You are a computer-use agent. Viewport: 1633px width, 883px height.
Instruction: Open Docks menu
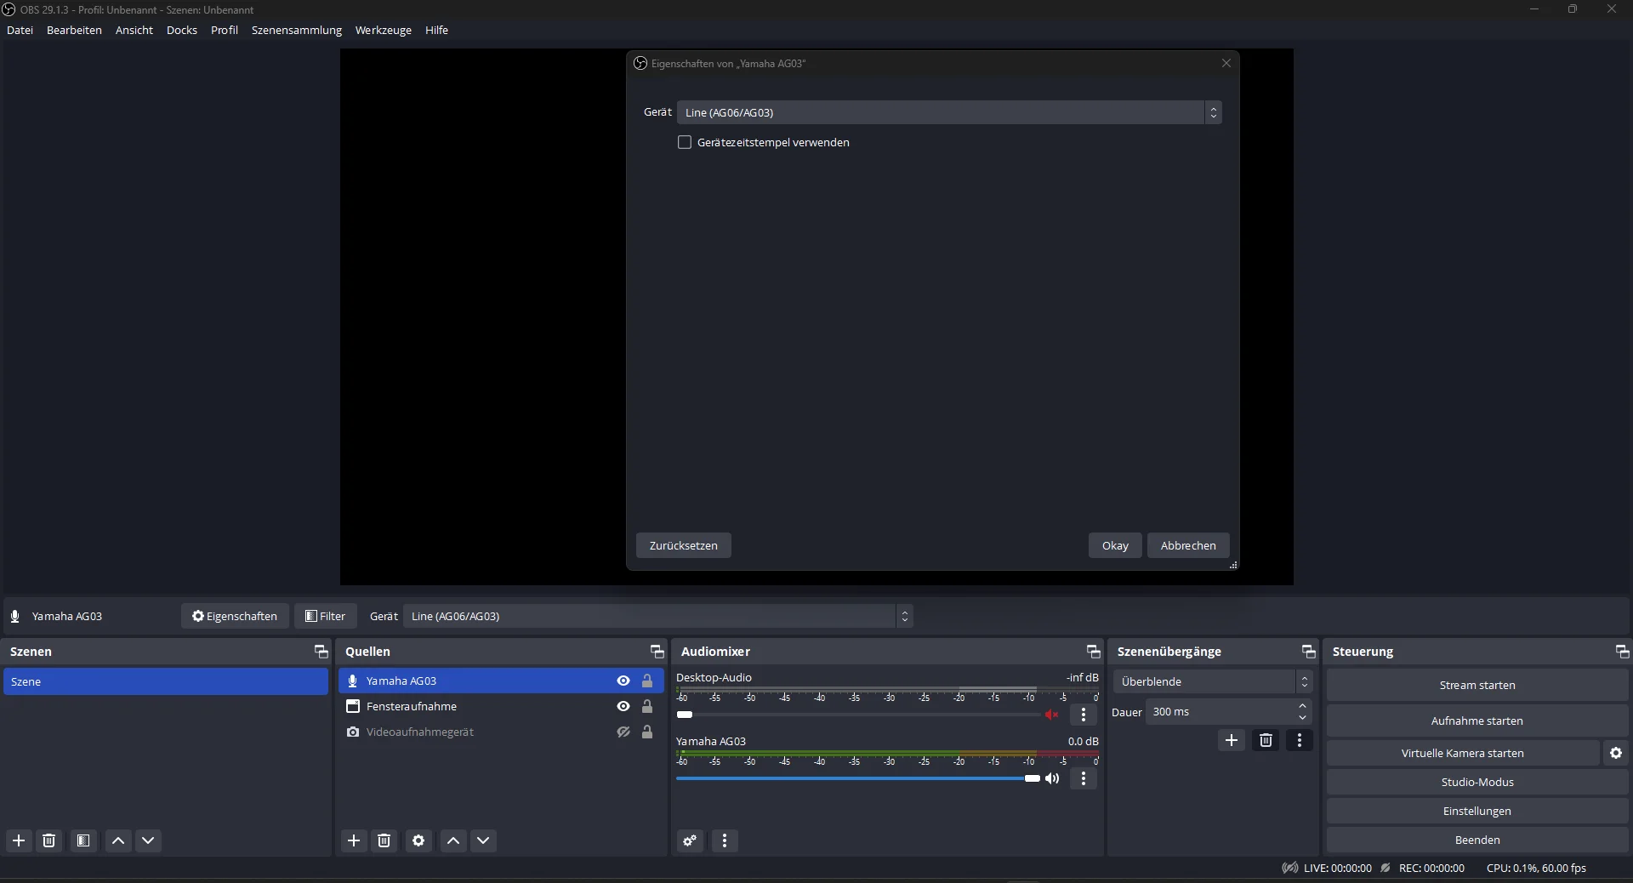(182, 30)
